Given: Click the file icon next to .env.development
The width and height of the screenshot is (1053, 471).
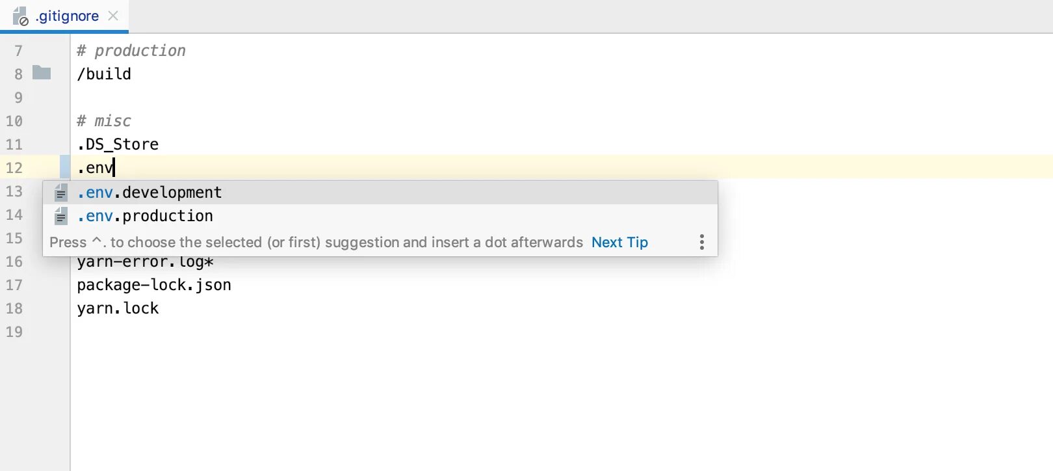Looking at the screenshot, I should point(60,193).
